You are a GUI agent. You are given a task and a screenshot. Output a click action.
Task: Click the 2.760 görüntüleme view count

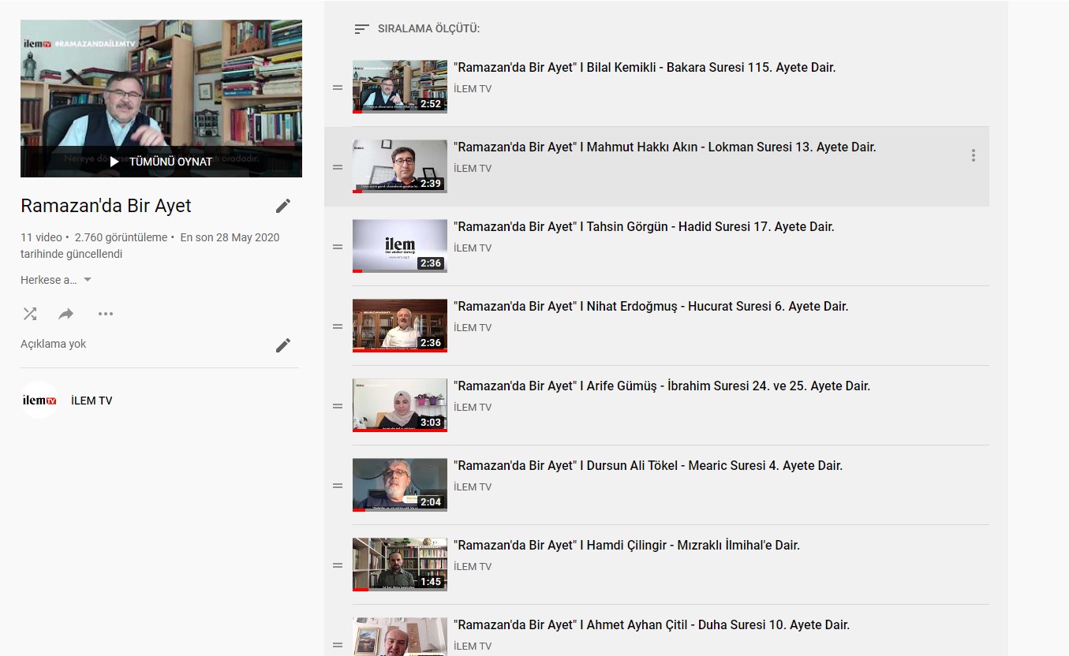tap(121, 237)
